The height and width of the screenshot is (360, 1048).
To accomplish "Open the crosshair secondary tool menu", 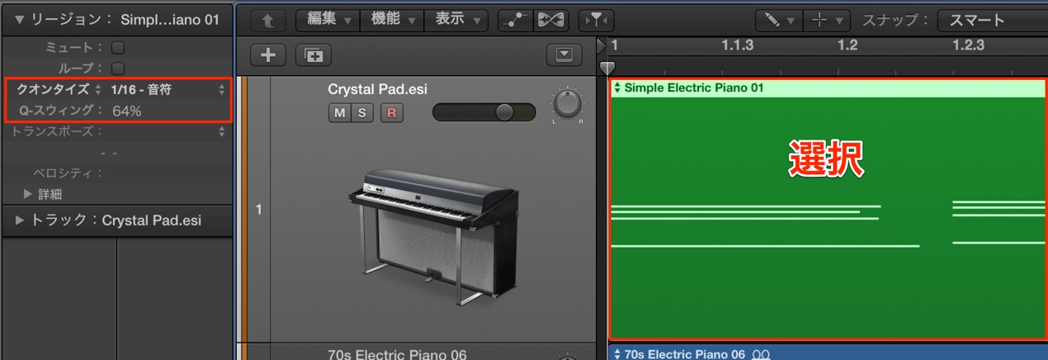I will tap(827, 20).
